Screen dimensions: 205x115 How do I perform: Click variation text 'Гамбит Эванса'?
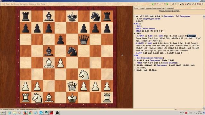click(148, 28)
